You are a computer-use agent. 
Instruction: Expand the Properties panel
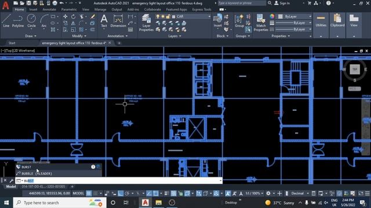(281, 36)
